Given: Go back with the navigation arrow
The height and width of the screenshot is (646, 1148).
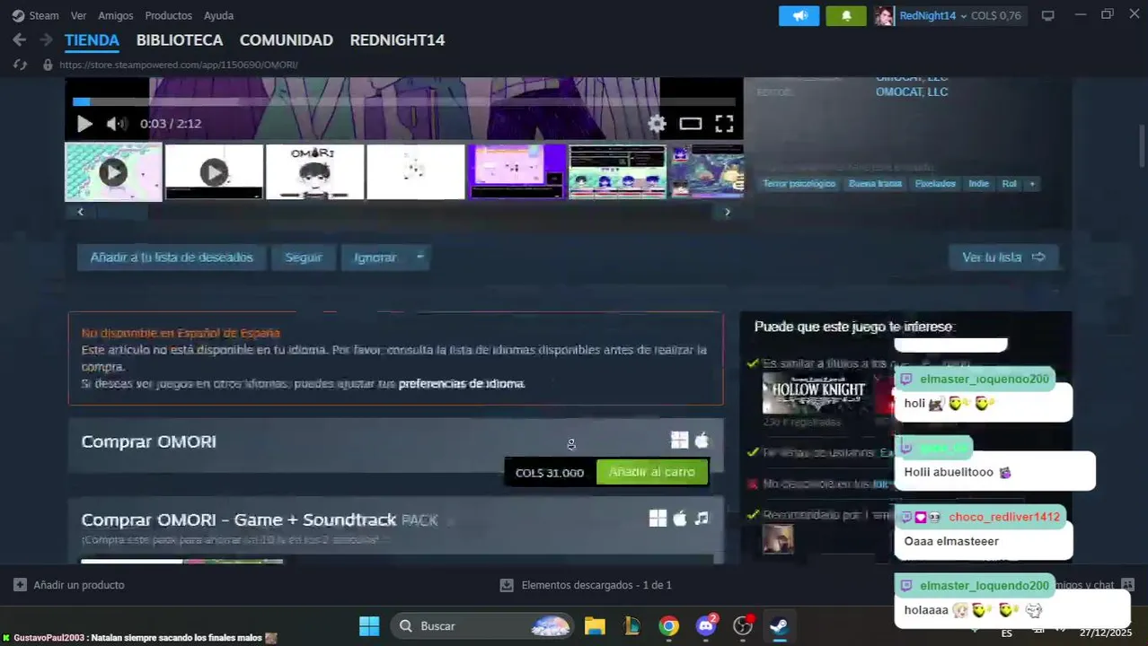Looking at the screenshot, I should pos(20,39).
